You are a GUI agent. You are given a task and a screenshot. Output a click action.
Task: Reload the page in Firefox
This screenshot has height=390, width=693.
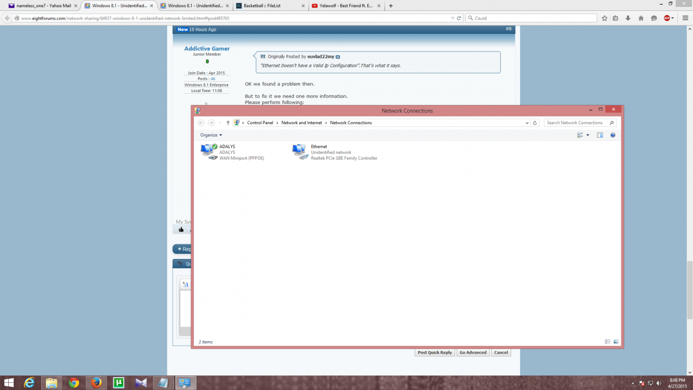459,18
